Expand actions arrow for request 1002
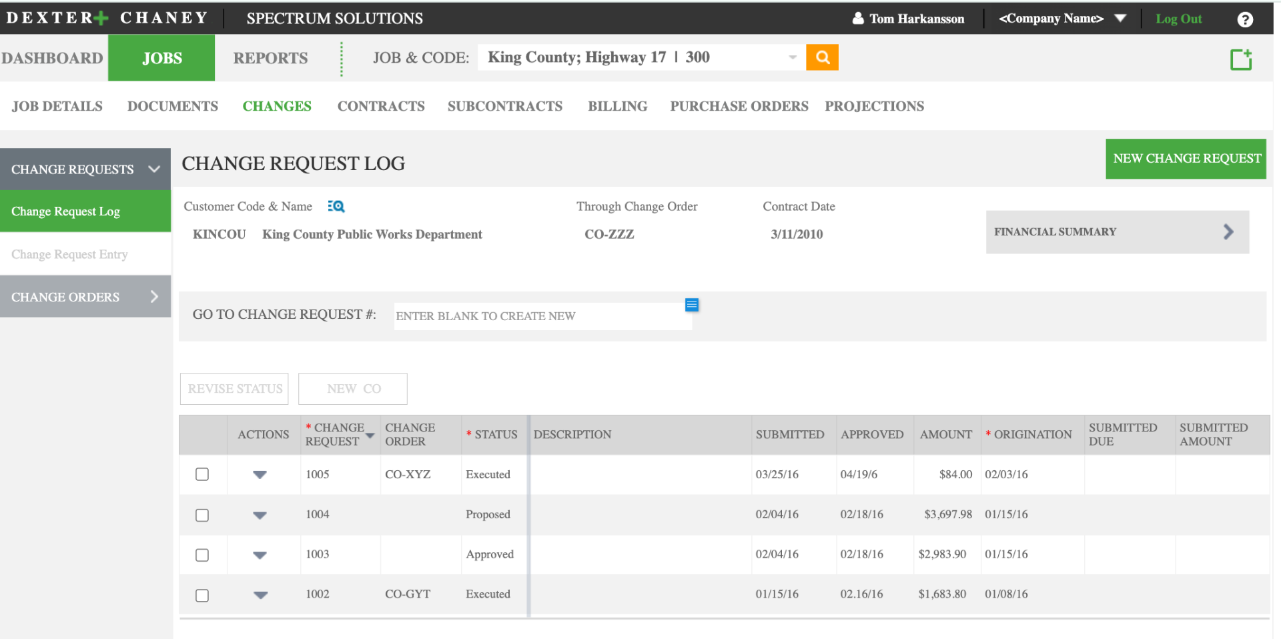The image size is (1281, 639). tap(260, 595)
